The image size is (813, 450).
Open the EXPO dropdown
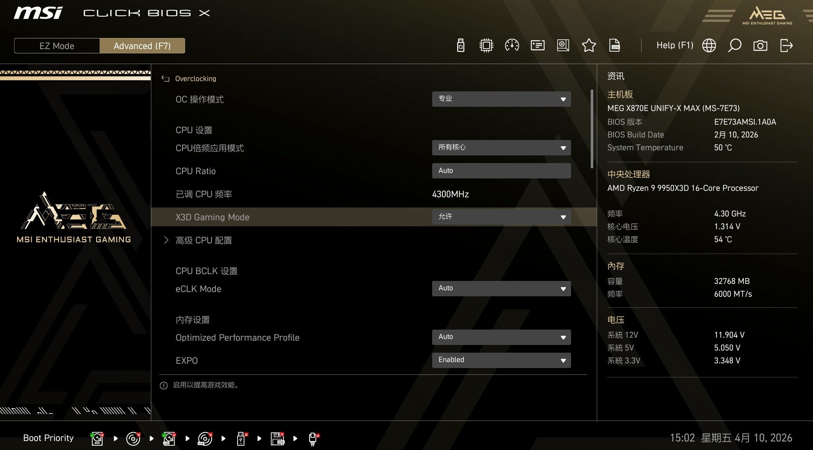click(501, 360)
